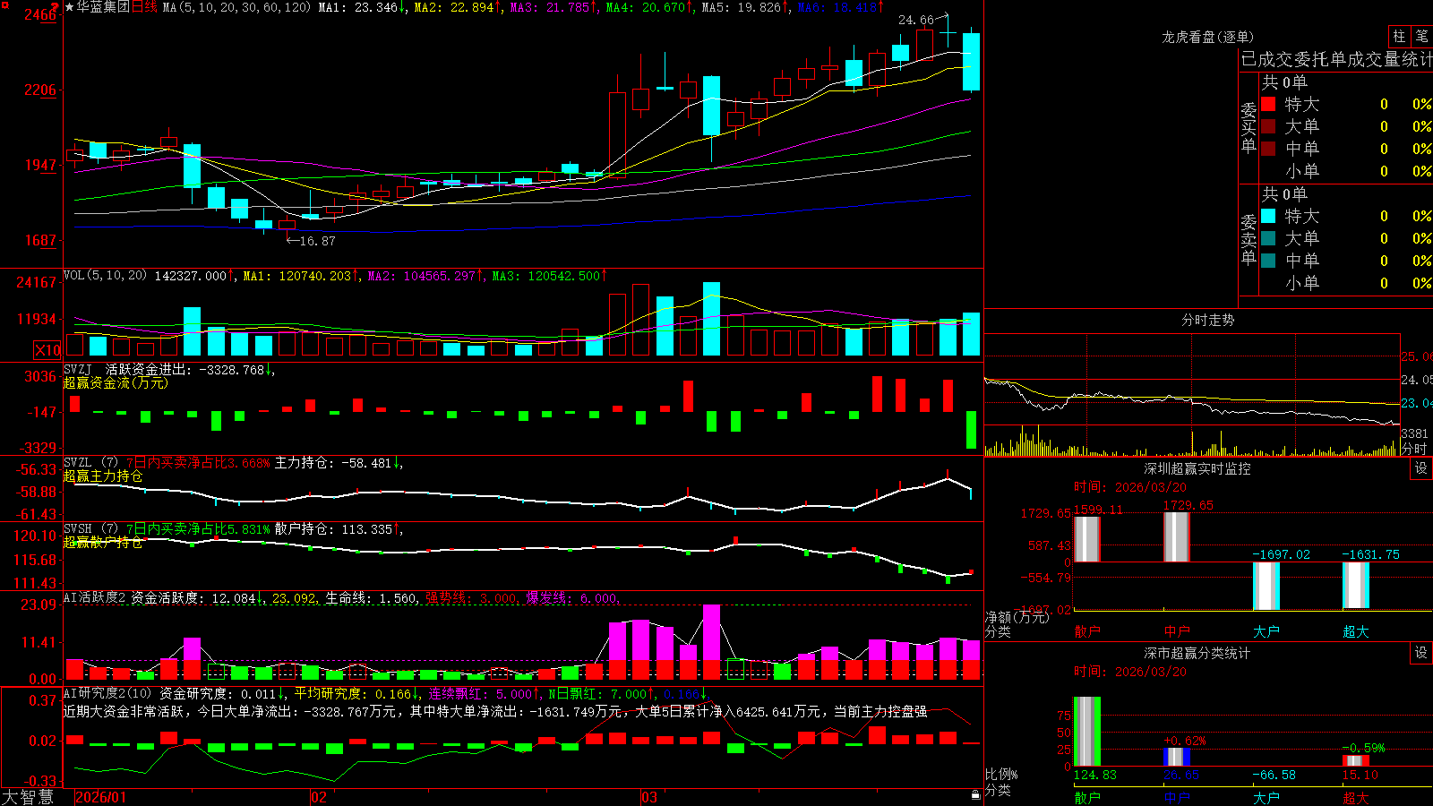
Task: Click the red 特大 buy-order color swatch
Action: pos(1268,104)
